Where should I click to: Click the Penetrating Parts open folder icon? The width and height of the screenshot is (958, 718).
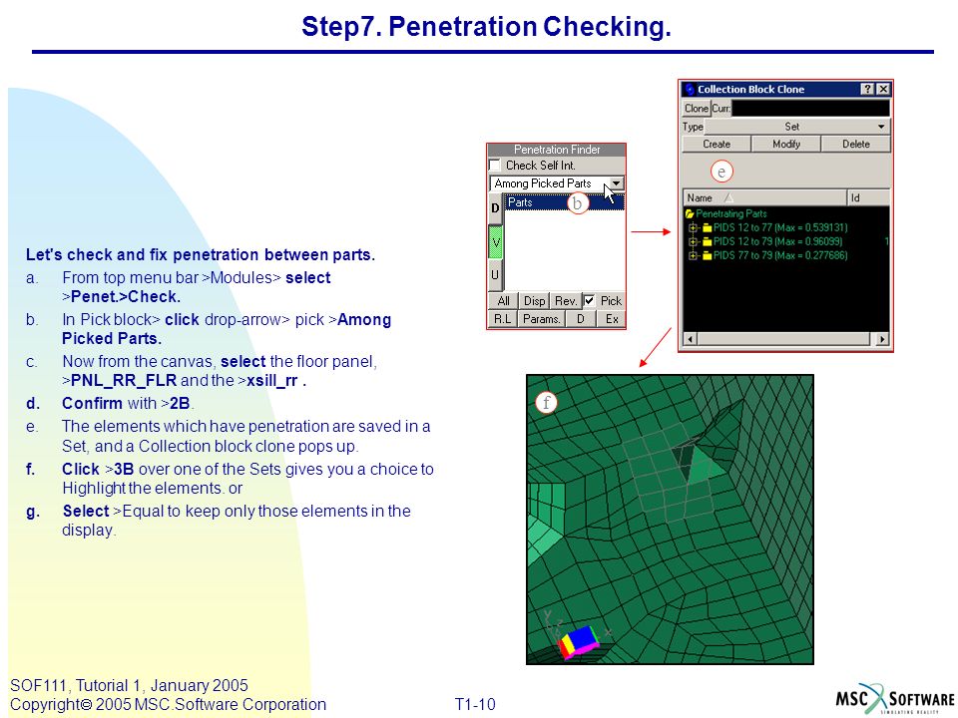690,213
